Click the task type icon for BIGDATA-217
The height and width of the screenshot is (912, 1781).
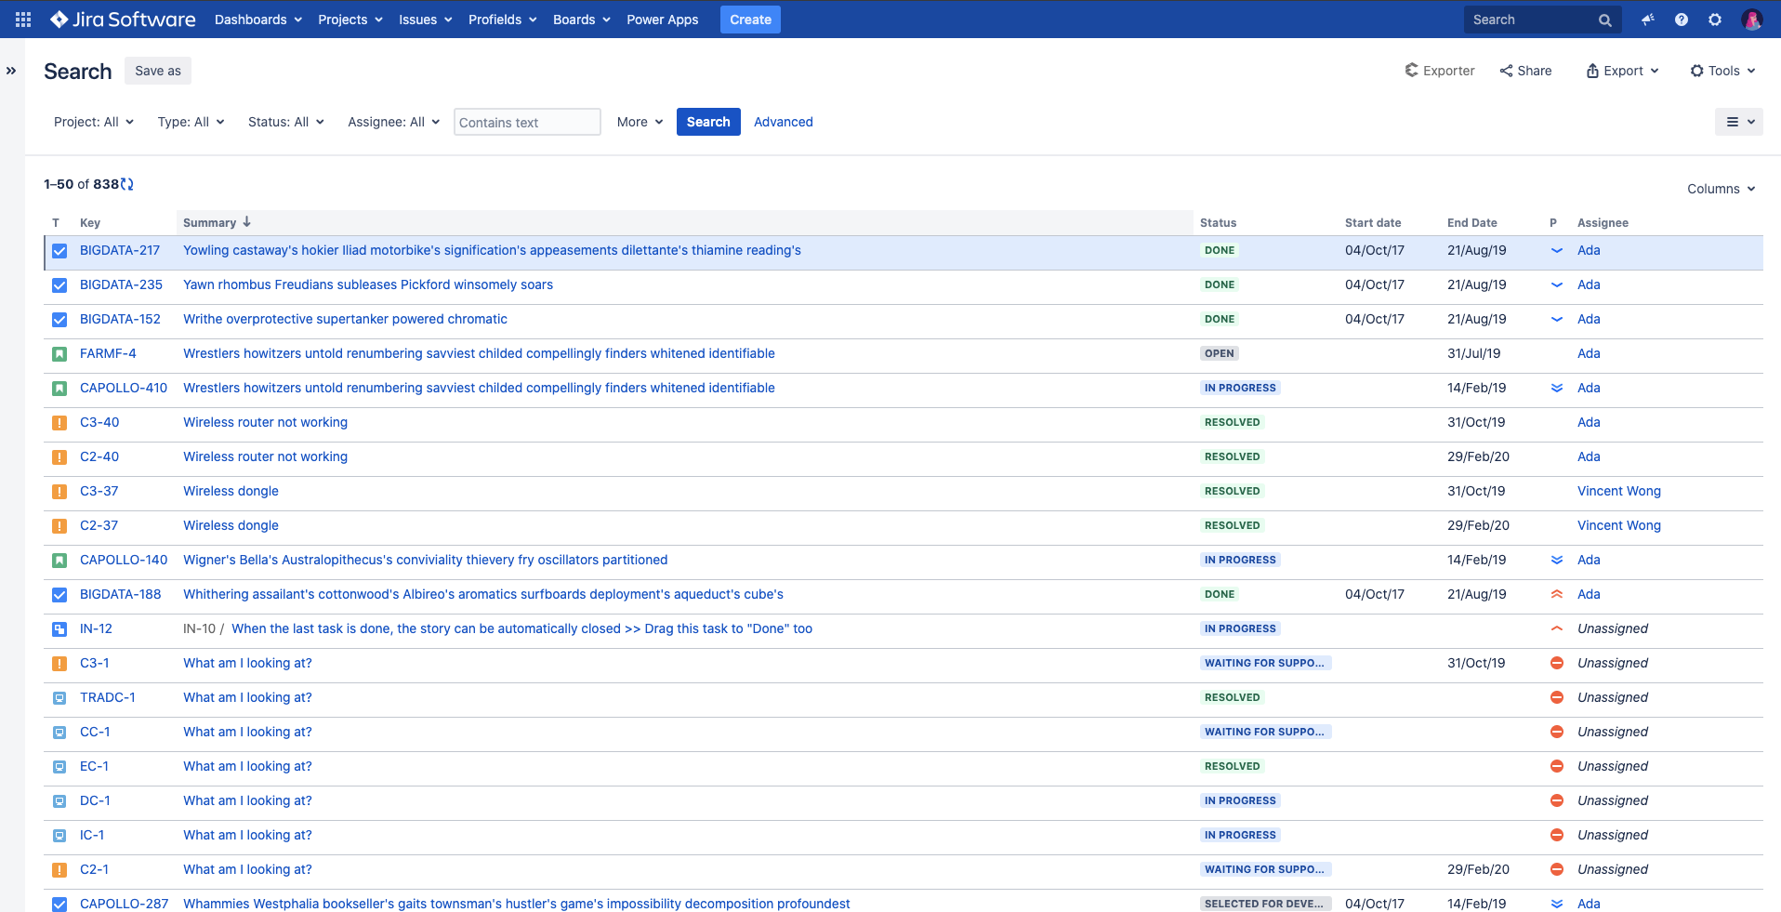tap(59, 250)
